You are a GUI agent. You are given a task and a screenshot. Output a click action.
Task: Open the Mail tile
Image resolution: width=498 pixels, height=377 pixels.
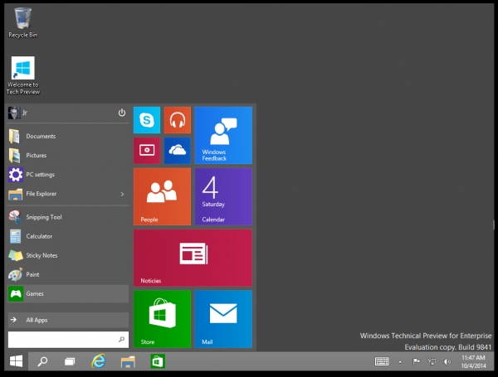[x=223, y=319]
